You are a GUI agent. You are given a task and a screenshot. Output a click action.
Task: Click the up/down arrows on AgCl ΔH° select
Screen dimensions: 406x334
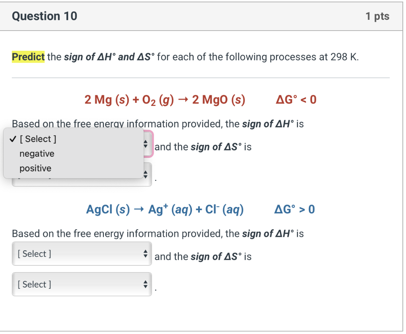pyautogui.click(x=146, y=253)
